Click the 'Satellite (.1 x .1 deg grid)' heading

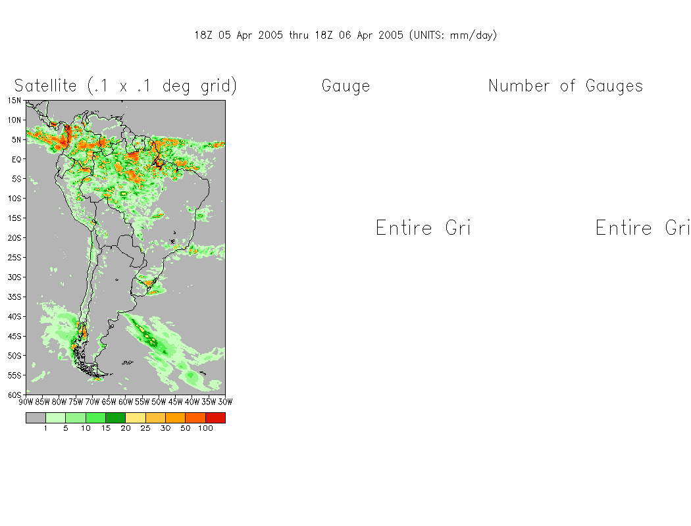coord(126,86)
